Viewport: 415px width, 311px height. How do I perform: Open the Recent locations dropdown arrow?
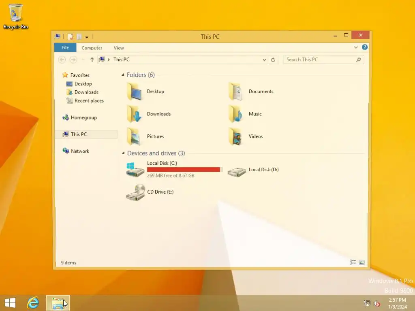tap(83, 60)
